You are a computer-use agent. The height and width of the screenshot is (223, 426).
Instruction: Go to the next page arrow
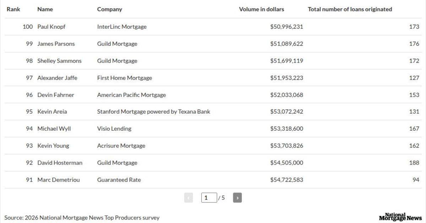point(237,198)
